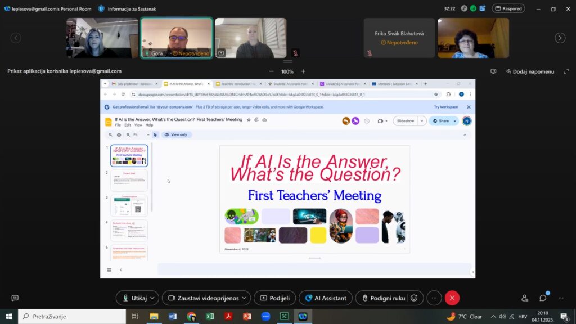Click Dodaj napomenu annotate button
The image size is (576, 324).
coord(529,71)
